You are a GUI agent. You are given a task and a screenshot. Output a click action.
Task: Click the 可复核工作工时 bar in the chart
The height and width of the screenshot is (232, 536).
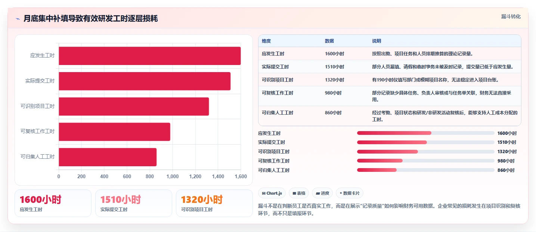[114, 132]
